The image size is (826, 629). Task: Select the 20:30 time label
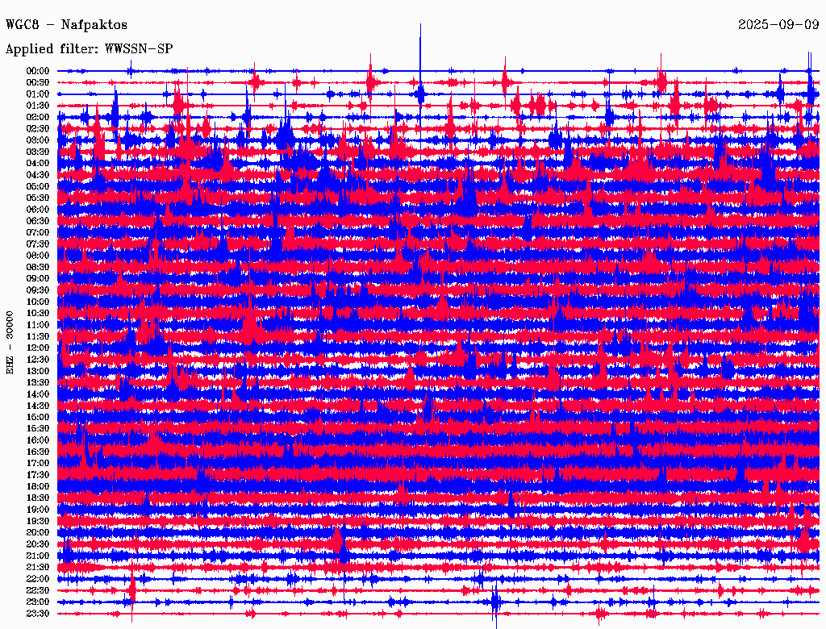[38, 544]
